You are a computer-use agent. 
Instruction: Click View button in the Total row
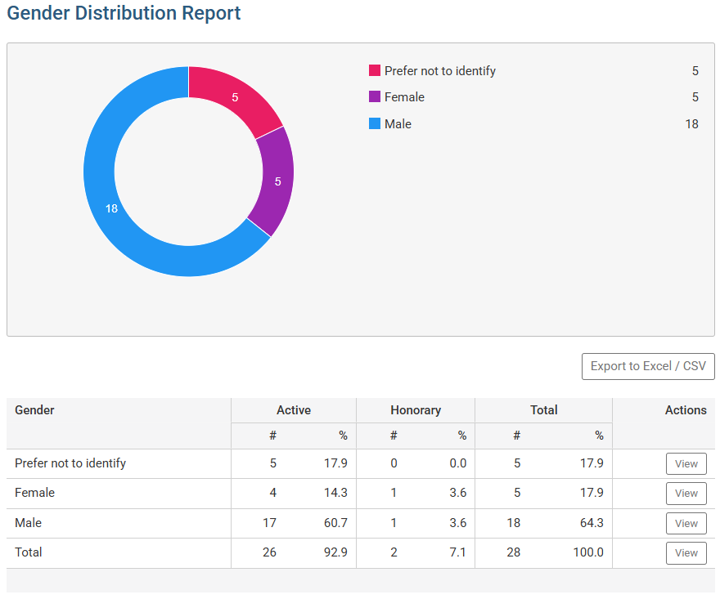(686, 553)
